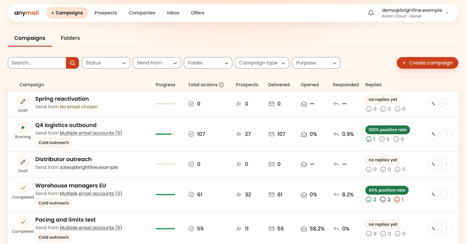Click the Total actions info icon
Image resolution: width=466 pixels, height=244 pixels.
pos(221,85)
